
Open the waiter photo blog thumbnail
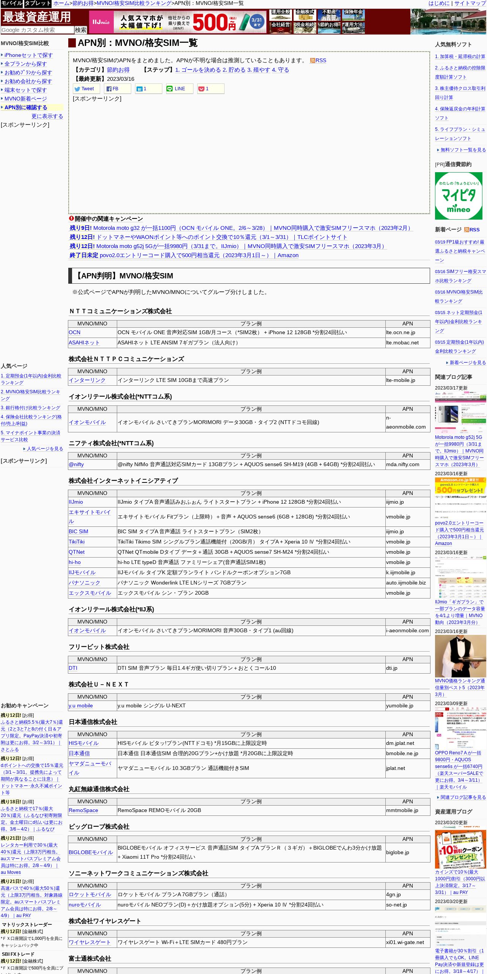460,656
